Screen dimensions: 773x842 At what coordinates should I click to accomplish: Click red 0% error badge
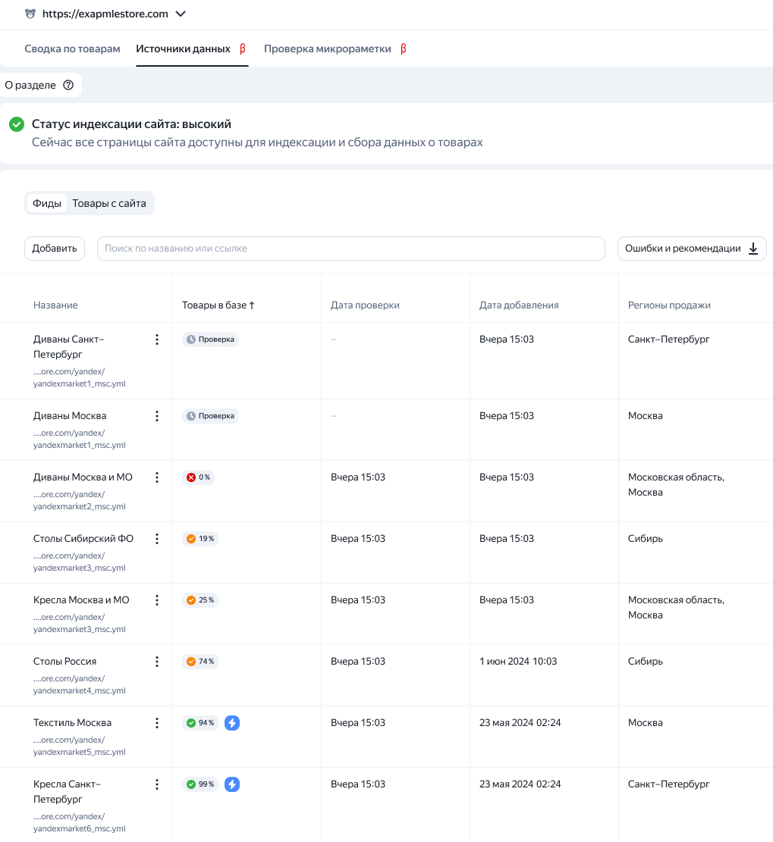(x=198, y=477)
